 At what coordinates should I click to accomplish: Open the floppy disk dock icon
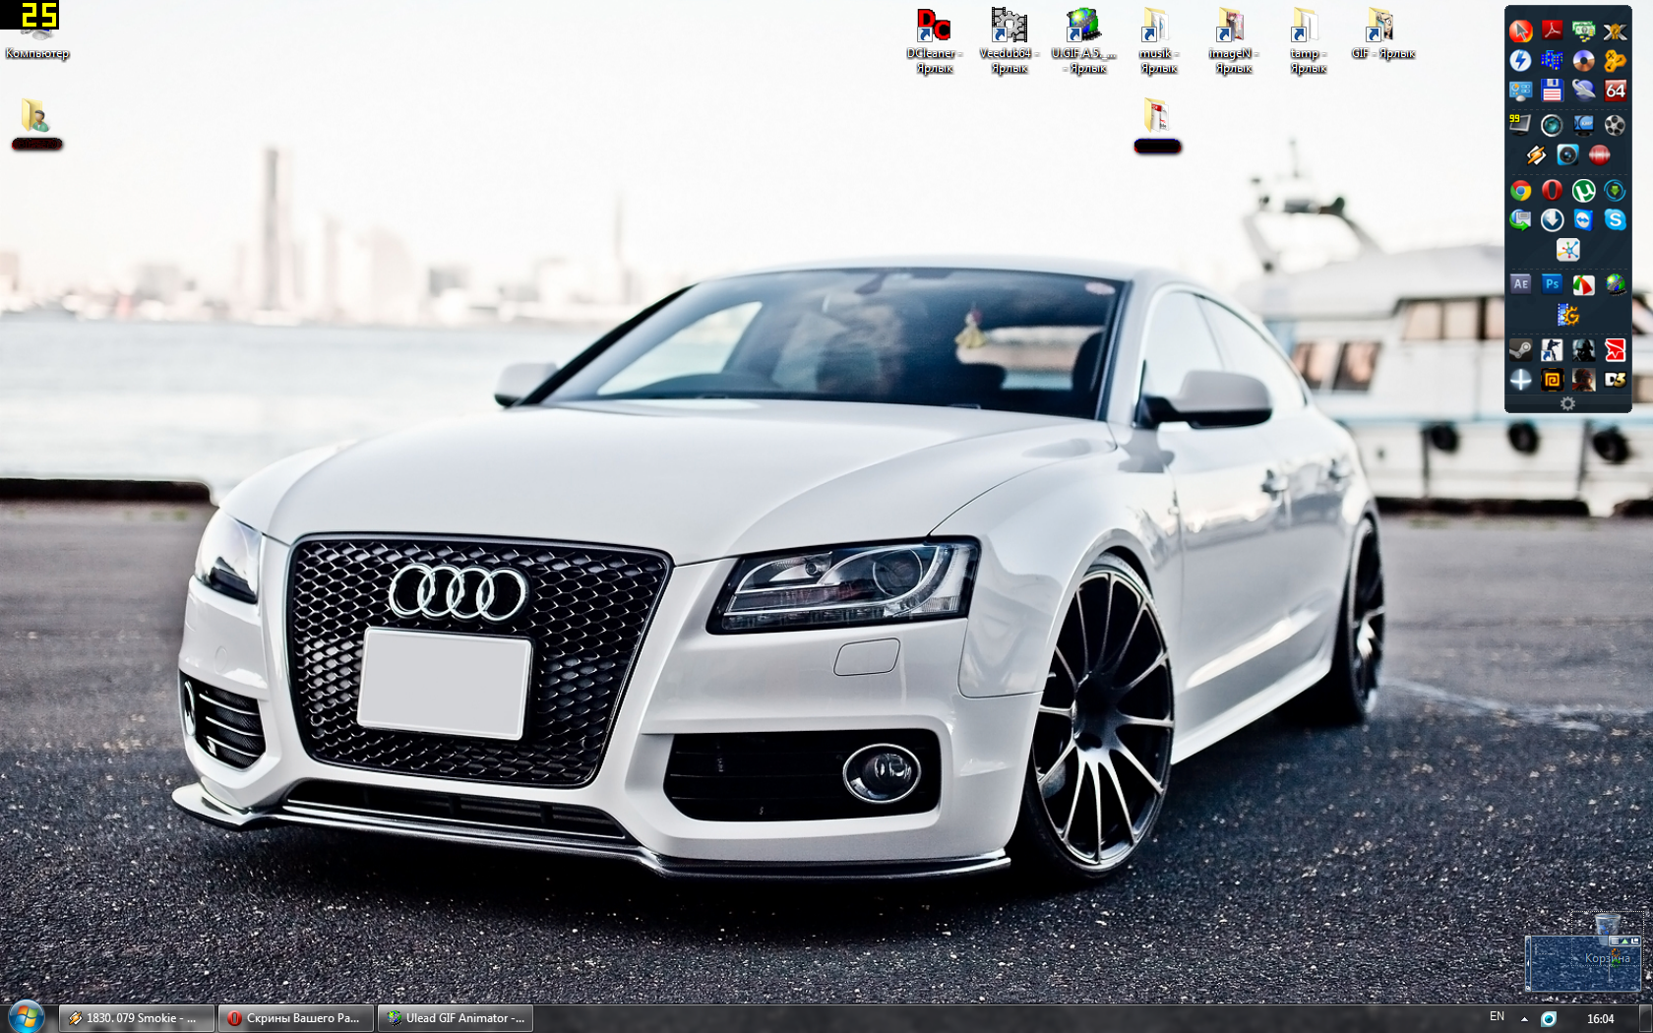click(x=1552, y=91)
